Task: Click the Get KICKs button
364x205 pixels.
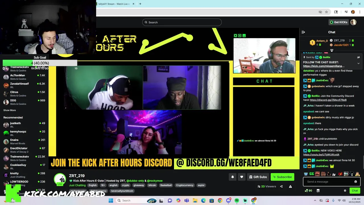Action: [338, 22]
